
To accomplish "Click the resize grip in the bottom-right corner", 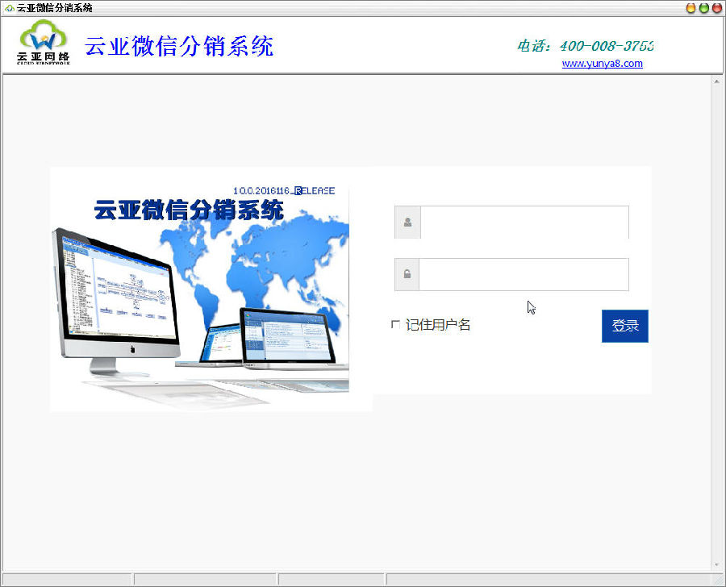I will click(719, 580).
